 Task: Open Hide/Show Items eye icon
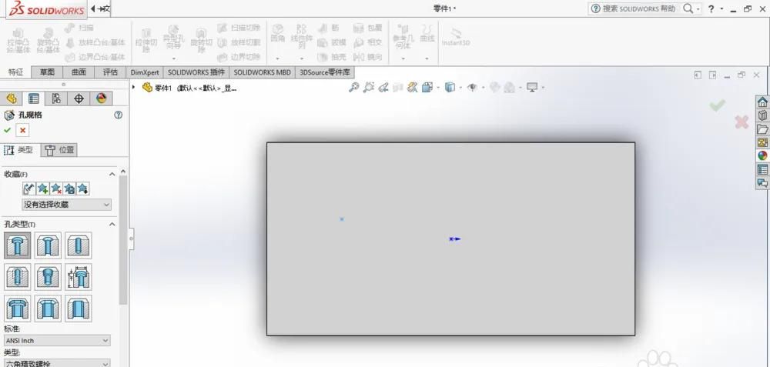coord(472,88)
